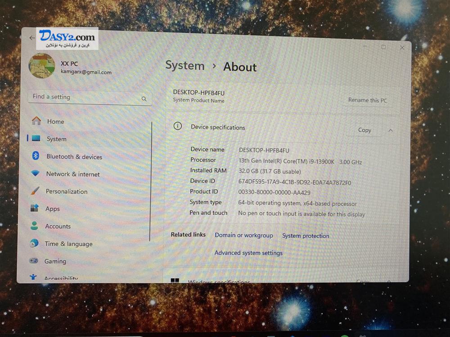This screenshot has width=450, height=337.
Task: Click the Network wifi icon
Action: (35, 173)
